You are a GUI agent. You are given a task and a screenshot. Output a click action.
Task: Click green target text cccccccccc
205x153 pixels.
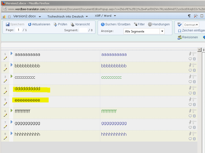click(x=111, y=77)
